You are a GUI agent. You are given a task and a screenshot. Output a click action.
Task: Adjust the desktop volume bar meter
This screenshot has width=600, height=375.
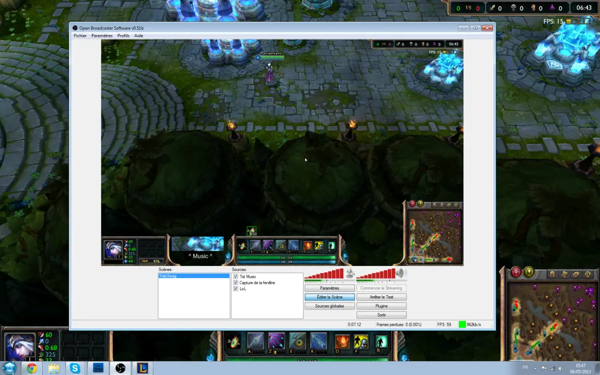(x=376, y=273)
